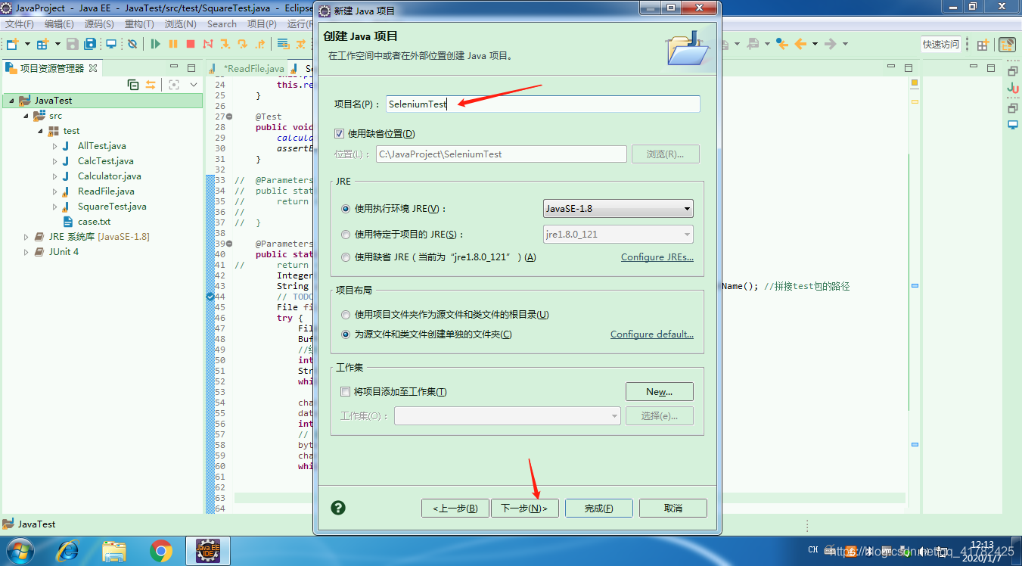Screen dimensions: 1022x566
Task: Expand the JRE 系统库 node
Action: pos(26,237)
